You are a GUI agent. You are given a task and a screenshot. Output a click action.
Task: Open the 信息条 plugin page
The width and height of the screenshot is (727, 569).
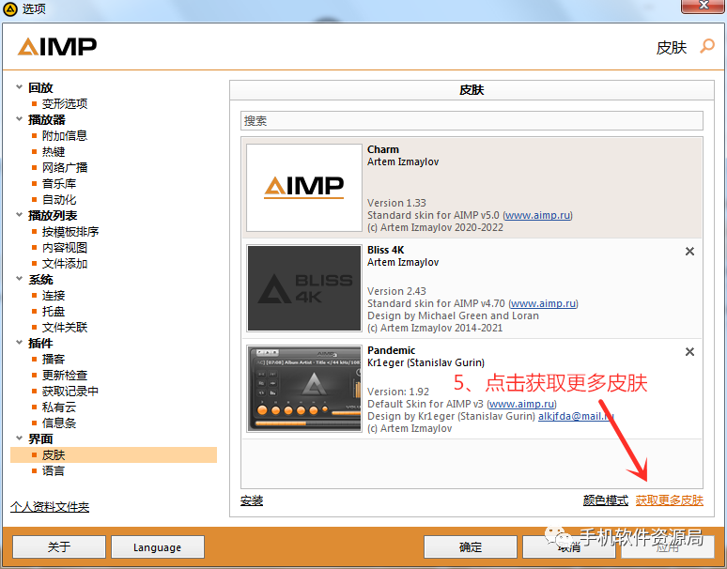tap(59, 423)
